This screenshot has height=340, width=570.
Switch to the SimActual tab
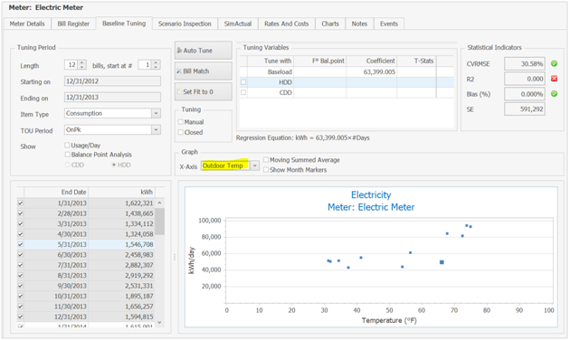click(x=238, y=24)
